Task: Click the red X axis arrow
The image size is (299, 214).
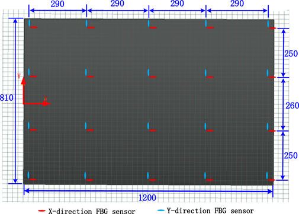Action: [37, 103]
